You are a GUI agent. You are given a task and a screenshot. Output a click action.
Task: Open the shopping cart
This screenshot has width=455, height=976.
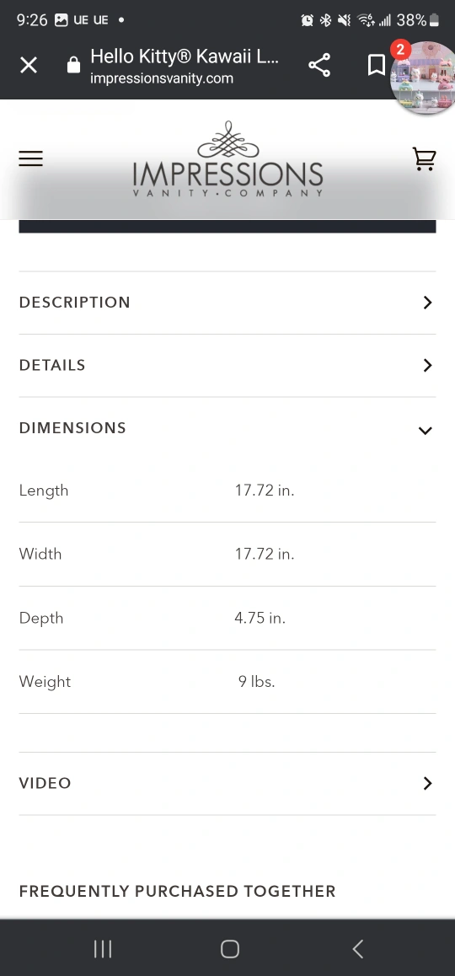click(x=424, y=158)
